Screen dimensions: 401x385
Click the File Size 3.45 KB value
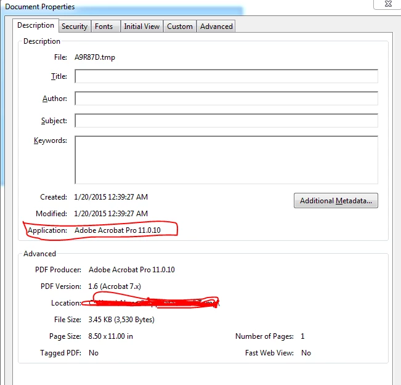coord(121,320)
